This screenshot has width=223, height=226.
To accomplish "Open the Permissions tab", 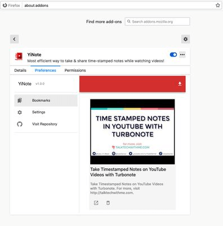I will [75, 70].
